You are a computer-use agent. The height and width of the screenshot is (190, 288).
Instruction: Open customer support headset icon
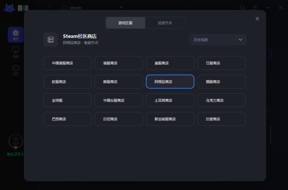coord(242,7)
